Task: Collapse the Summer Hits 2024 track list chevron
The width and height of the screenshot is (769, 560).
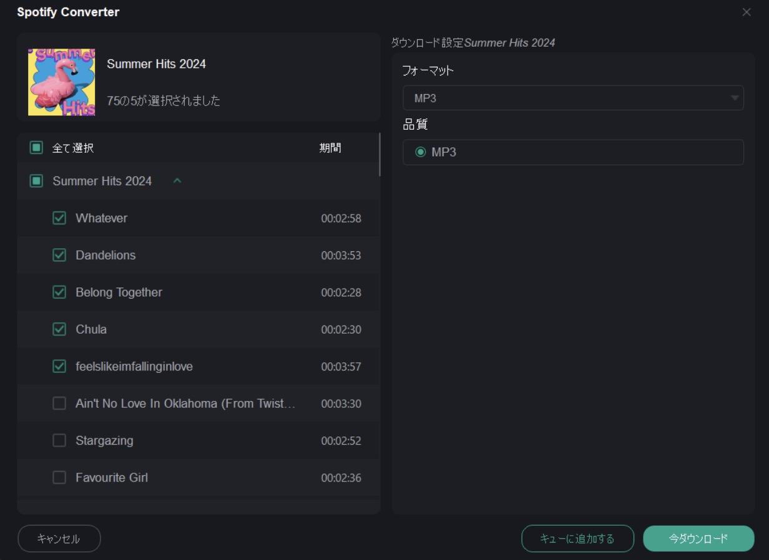Action: (x=177, y=181)
